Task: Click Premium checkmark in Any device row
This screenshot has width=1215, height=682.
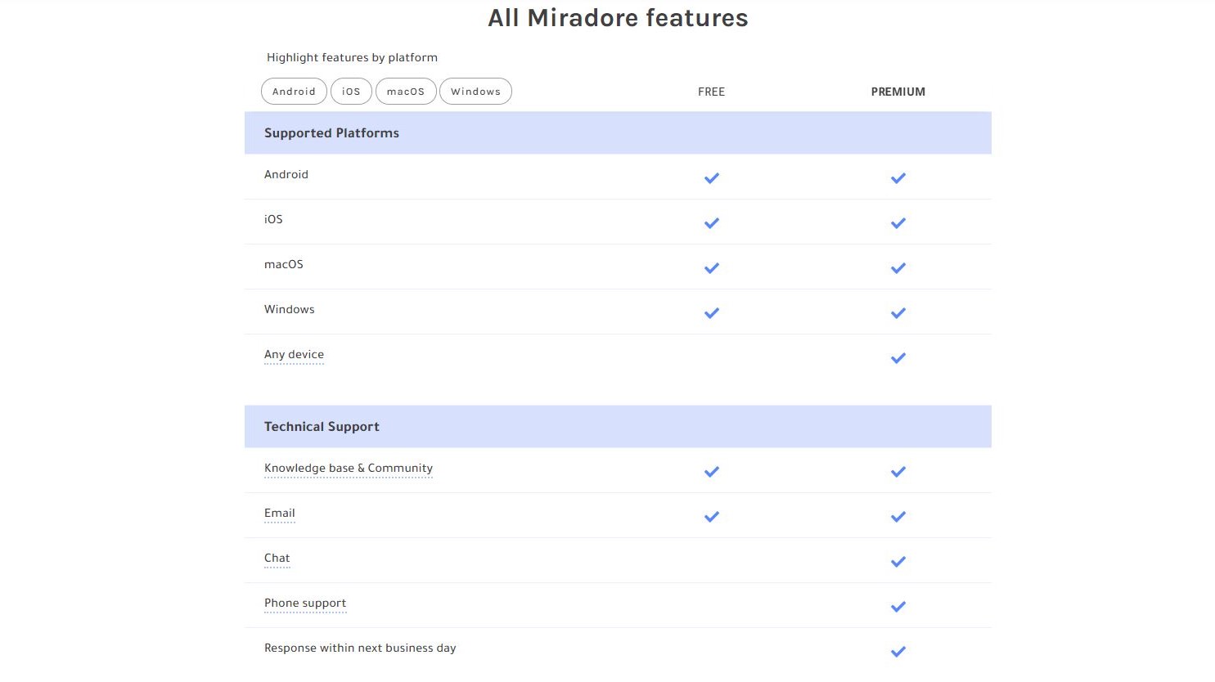Action: pyautogui.click(x=898, y=357)
